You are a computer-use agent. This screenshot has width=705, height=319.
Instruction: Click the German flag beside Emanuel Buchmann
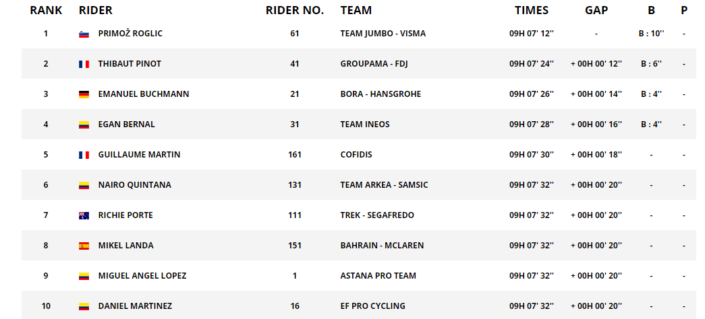(84, 95)
